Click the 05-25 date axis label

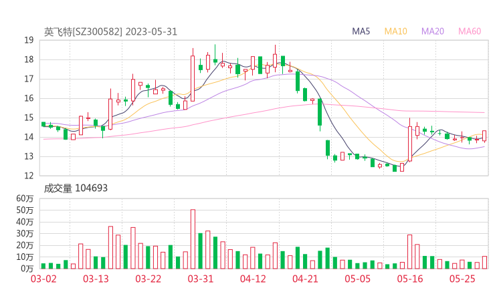[462, 279]
